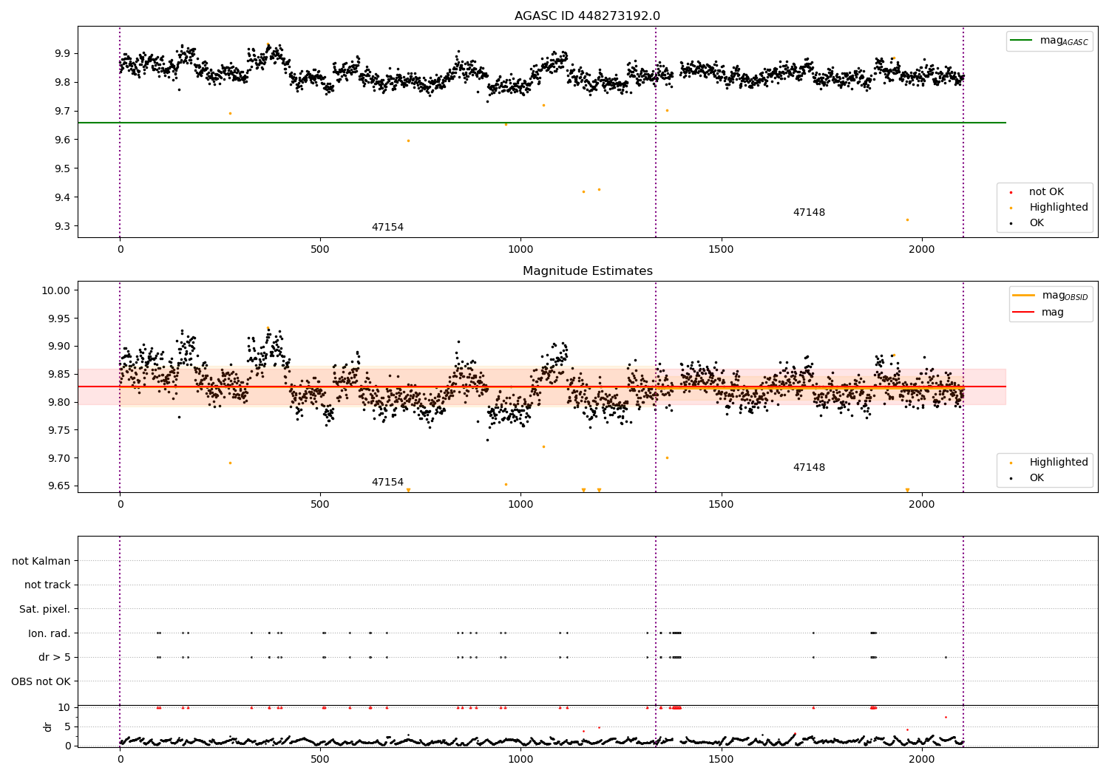Click the 'not Kalman' row label
This screenshot has height=776, width=1109.
click(41, 561)
